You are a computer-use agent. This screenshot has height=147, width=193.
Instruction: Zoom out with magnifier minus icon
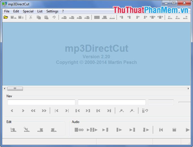(132, 111)
